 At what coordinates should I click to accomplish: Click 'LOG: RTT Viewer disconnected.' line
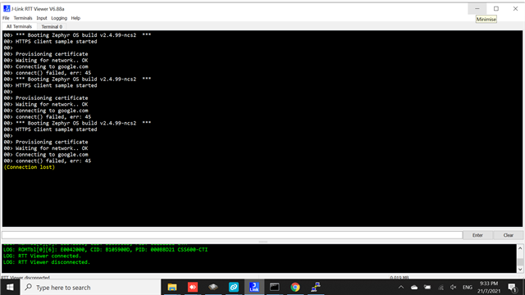pos(47,262)
